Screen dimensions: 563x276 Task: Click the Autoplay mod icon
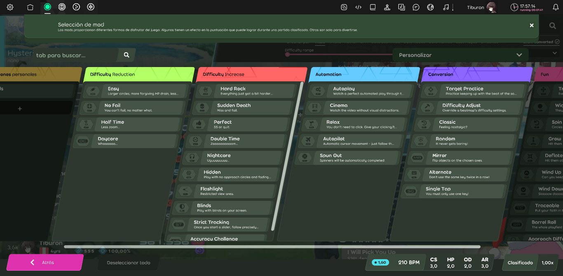pyautogui.click(x=318, y=91)
